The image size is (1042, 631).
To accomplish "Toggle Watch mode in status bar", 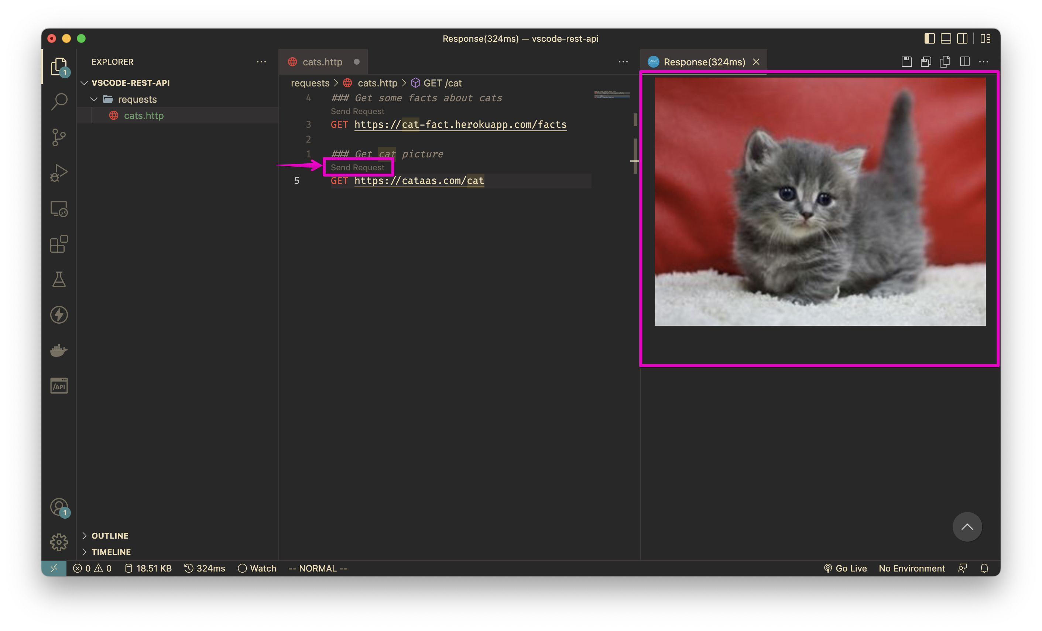I will 257,568.
